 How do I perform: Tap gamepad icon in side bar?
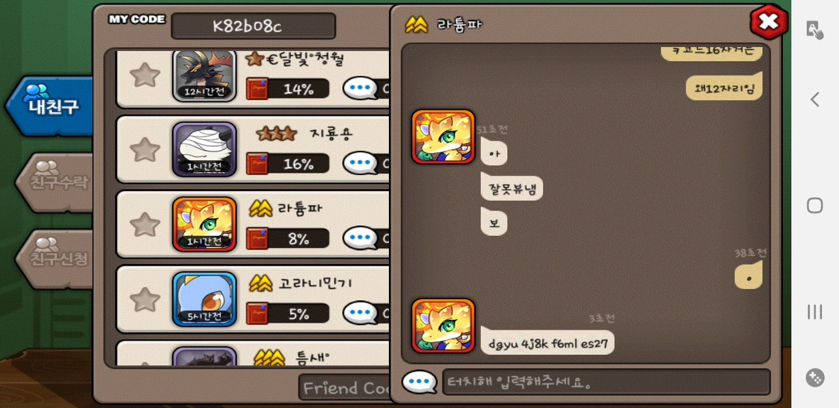point(815,377)
